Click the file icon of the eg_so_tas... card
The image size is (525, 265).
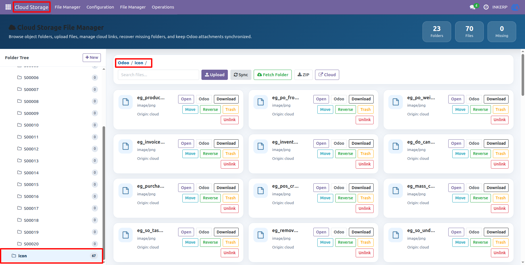pos(126,235)
